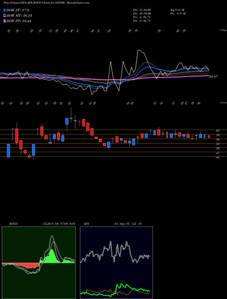This screenshot has width=227, height=299.
Task: Open the ADX indicator chart thumbnail
Action: tap(116, 263)
